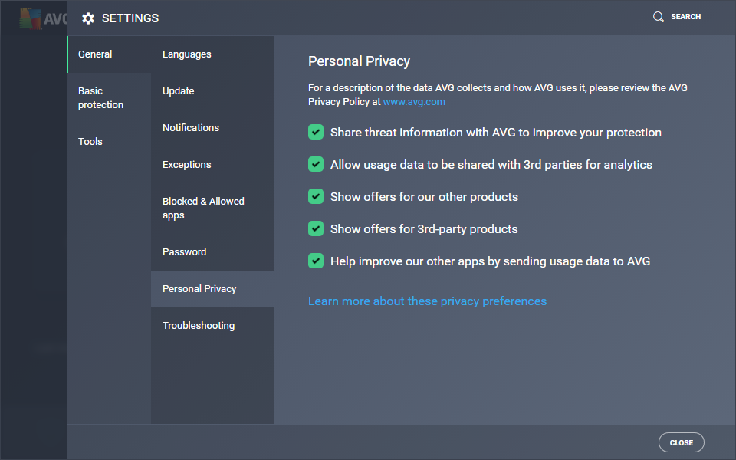The height and width of the screenshot is (460, 736).
Task: Open the Troubleshooting section
Action: click(x=199, y=326)
